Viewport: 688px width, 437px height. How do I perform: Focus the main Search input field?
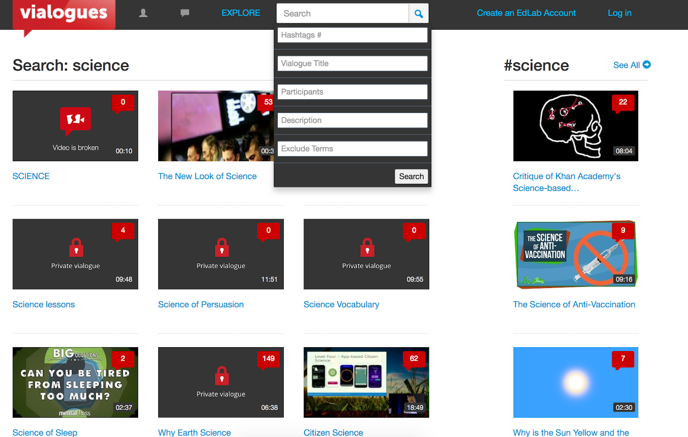pos(343,13)
